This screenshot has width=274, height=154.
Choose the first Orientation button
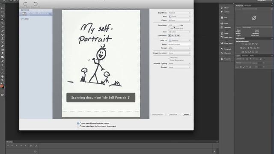[170, 36]
